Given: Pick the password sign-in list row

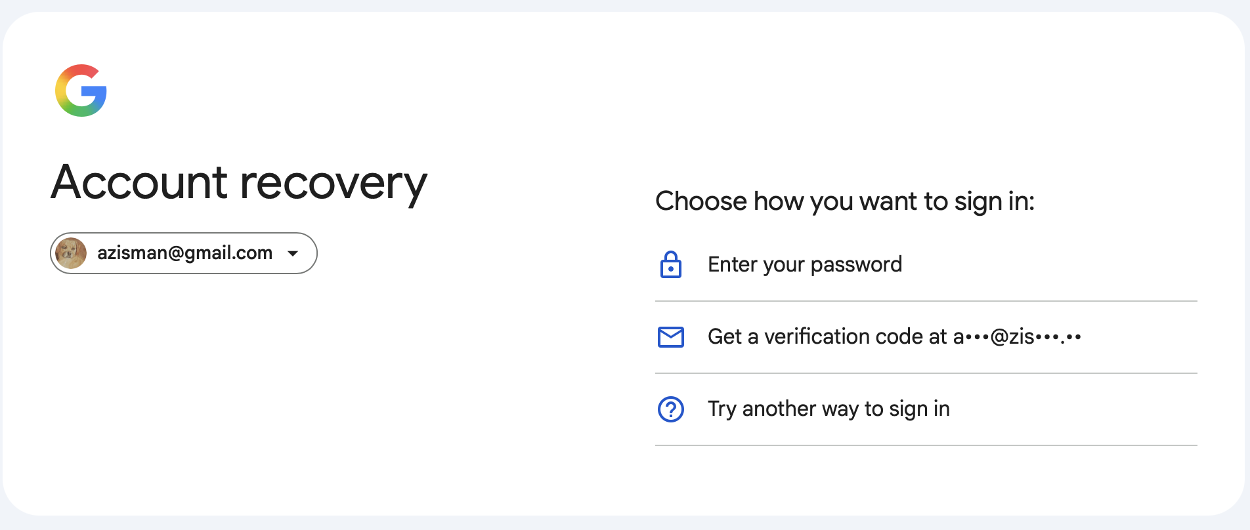Looking at the screenshot, I should coord(926,265).
